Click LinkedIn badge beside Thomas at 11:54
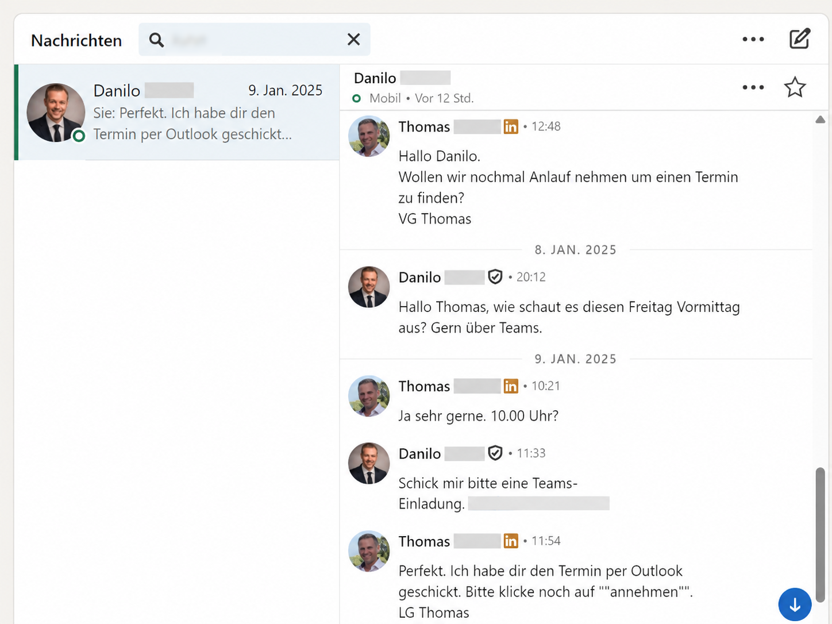Screen dimensions: 832x624 click(x=510, y=541)
